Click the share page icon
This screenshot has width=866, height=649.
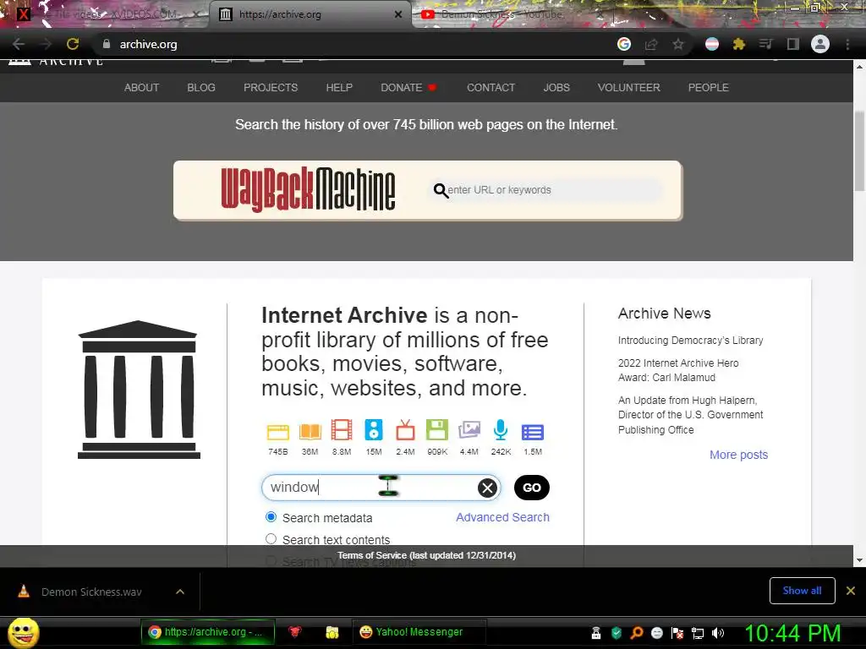tap(651, 44)
